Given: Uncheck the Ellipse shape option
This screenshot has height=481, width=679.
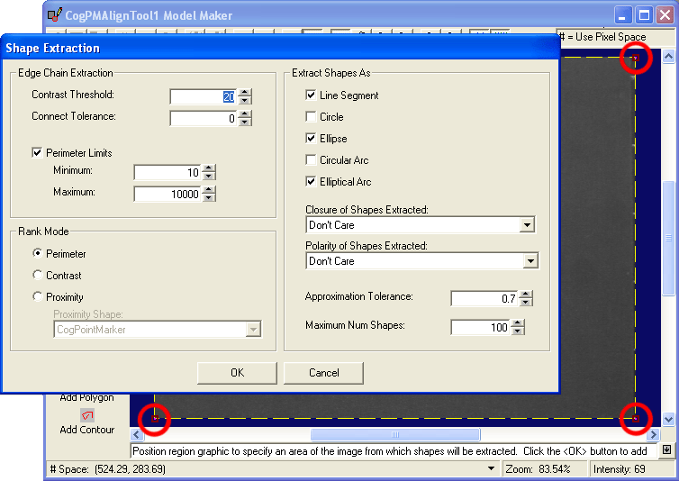Looking at the screenshot, I should (x=311, y=138).
